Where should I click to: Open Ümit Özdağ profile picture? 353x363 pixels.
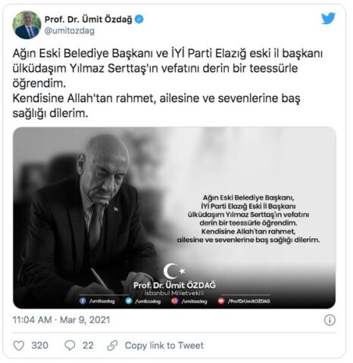coord(27,25)
